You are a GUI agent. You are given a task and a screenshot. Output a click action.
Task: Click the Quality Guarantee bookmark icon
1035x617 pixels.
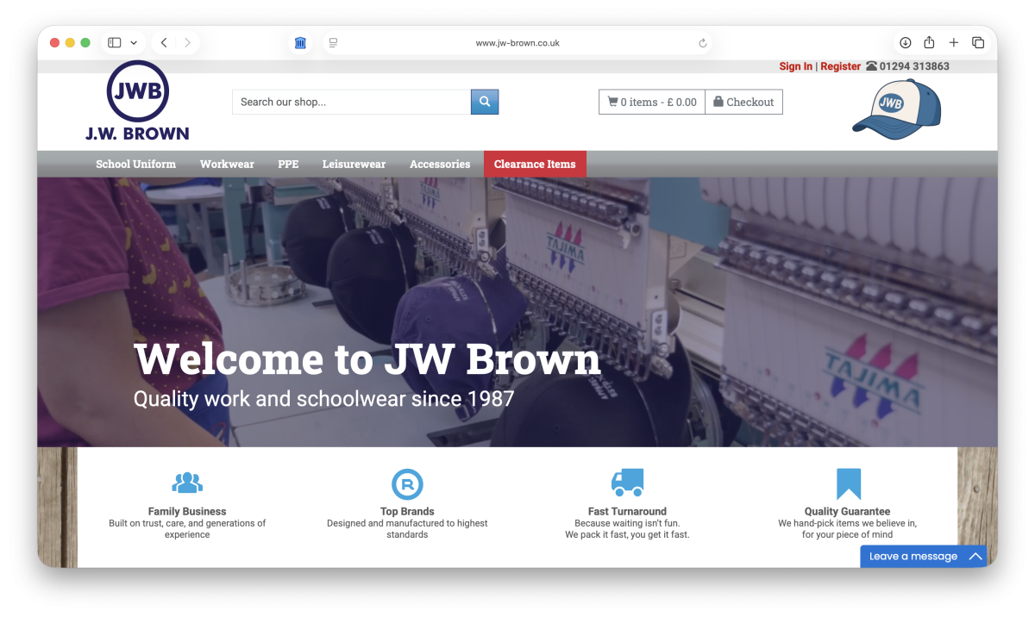[x=848, y=483]
